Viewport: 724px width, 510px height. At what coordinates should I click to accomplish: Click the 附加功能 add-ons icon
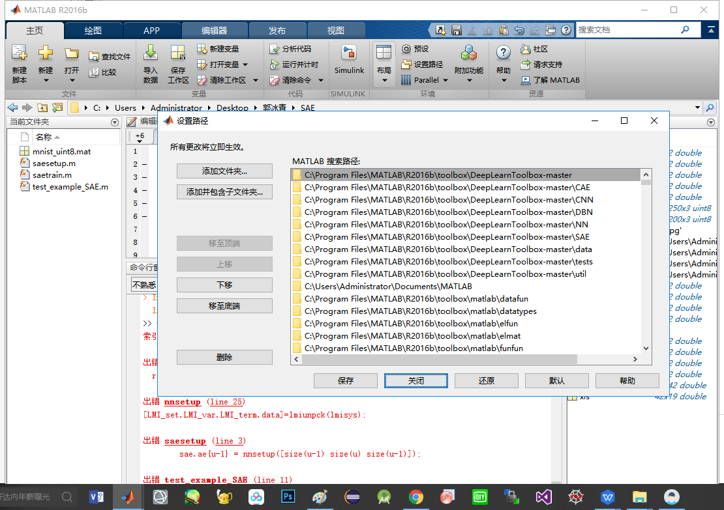(470, 59)
